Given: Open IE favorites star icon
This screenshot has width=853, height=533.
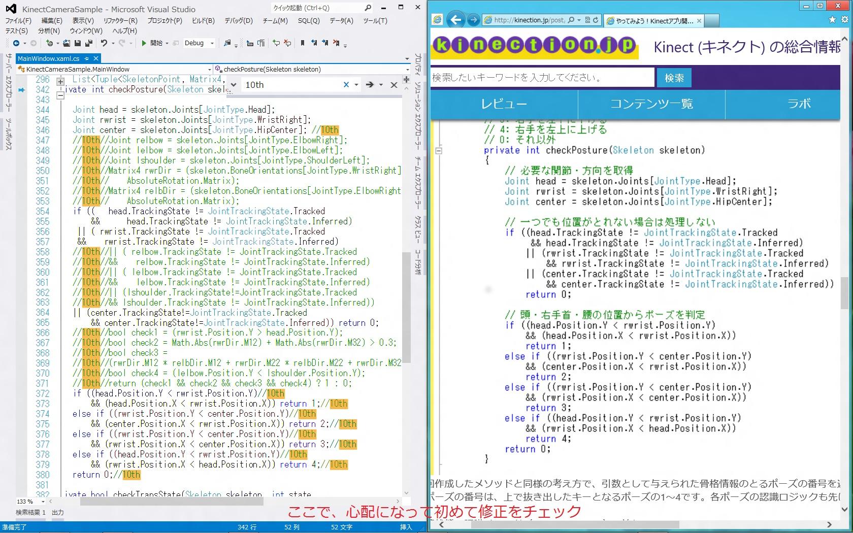Looking at the screenshot, I should click(x=832, y=20).
